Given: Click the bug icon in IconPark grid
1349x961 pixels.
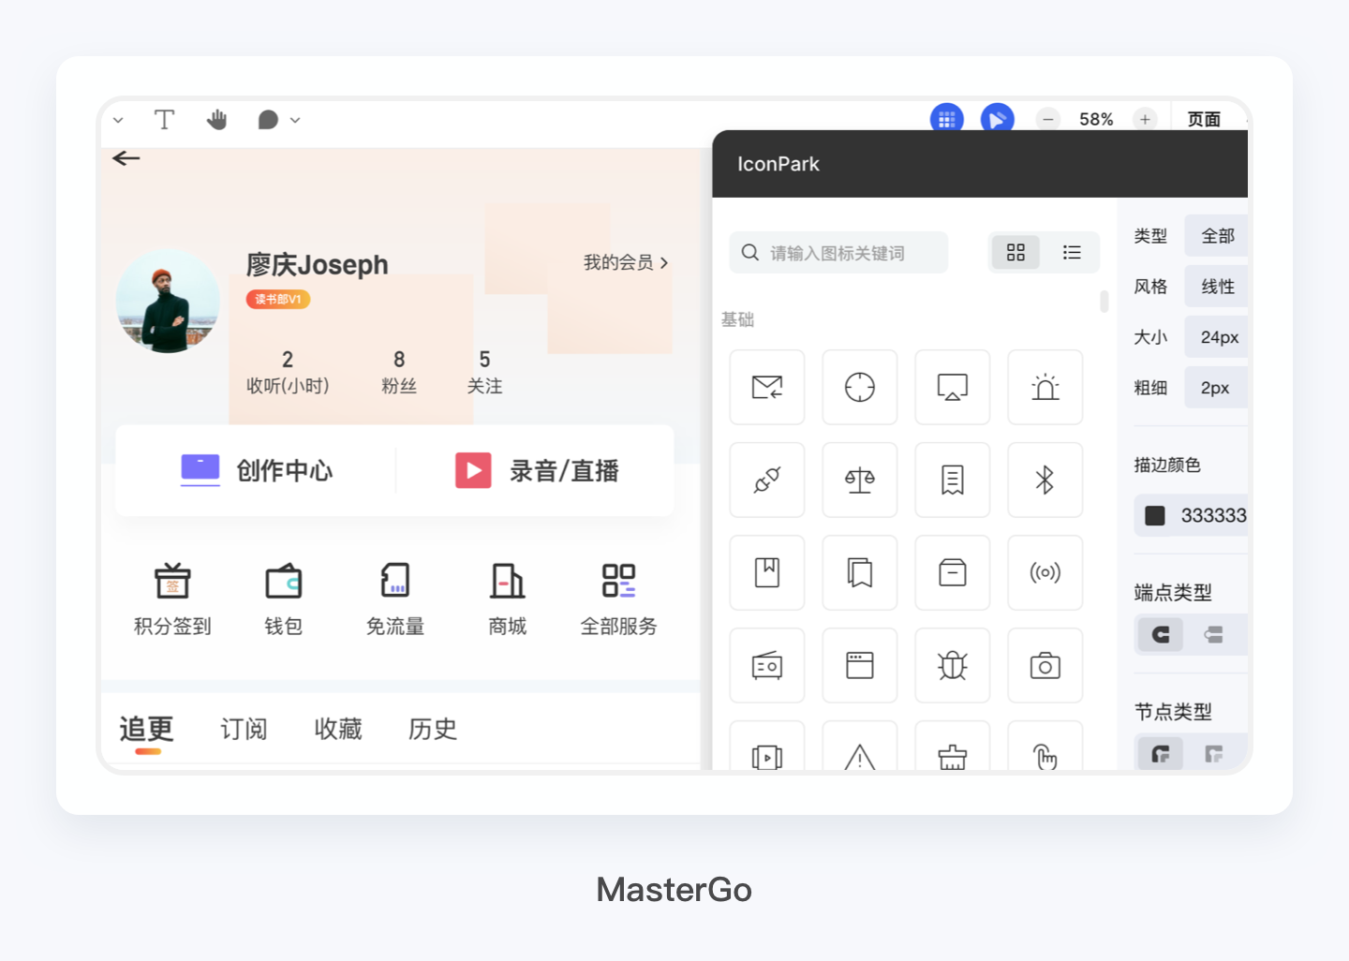Looking at the screenshot, I should 952,665.
